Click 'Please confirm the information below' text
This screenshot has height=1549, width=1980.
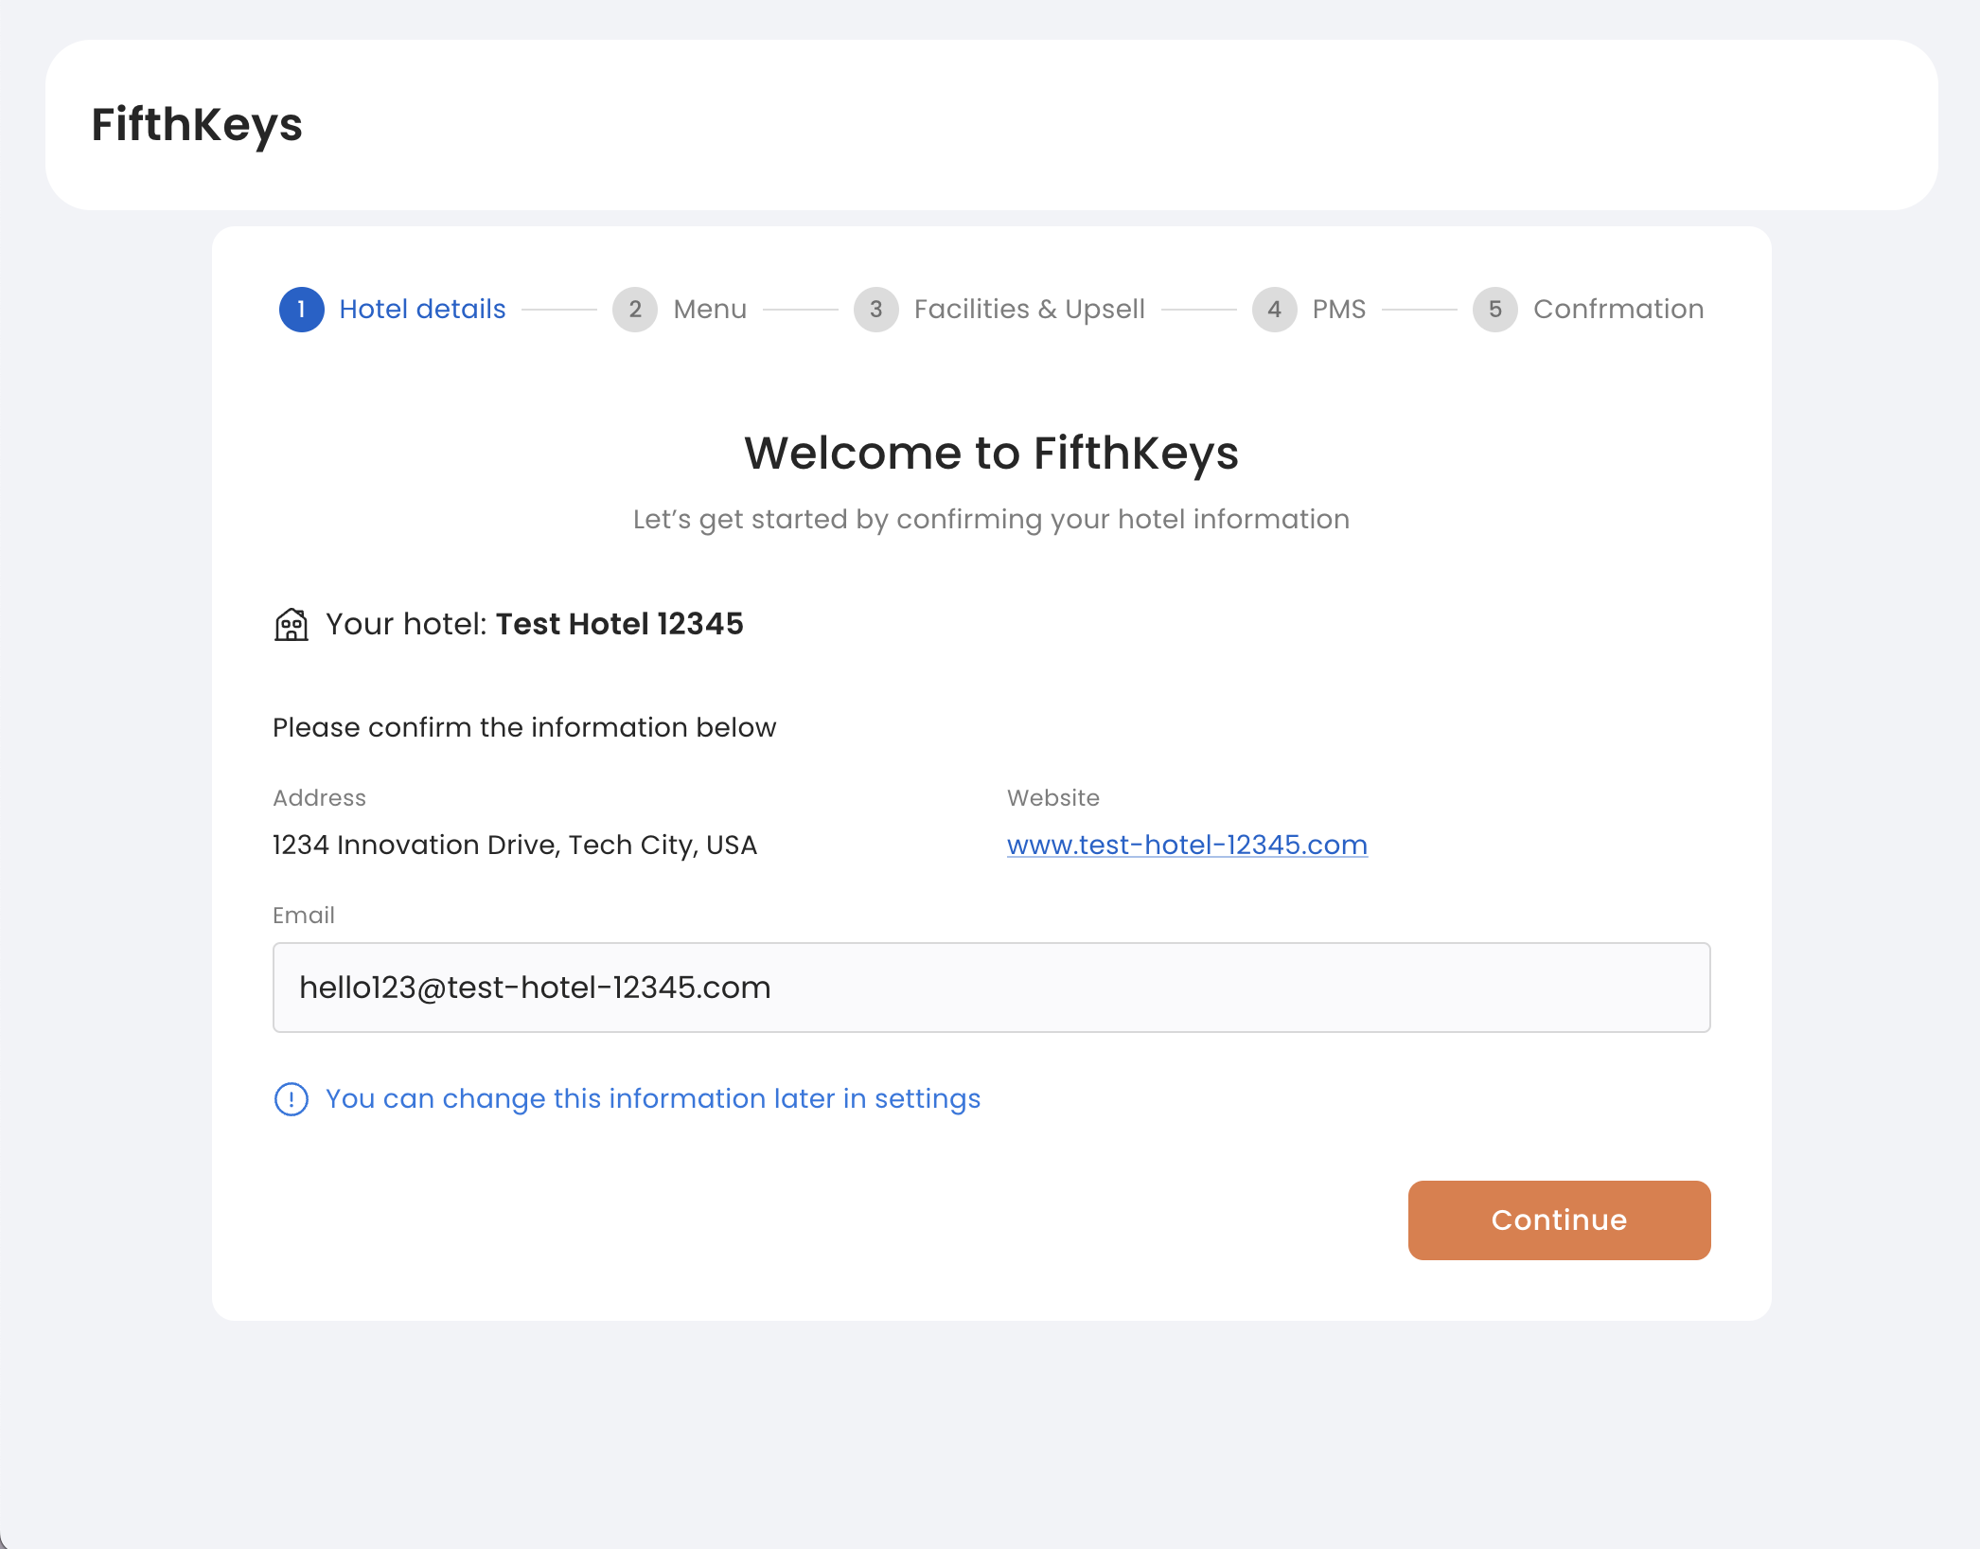pos(524,727)
